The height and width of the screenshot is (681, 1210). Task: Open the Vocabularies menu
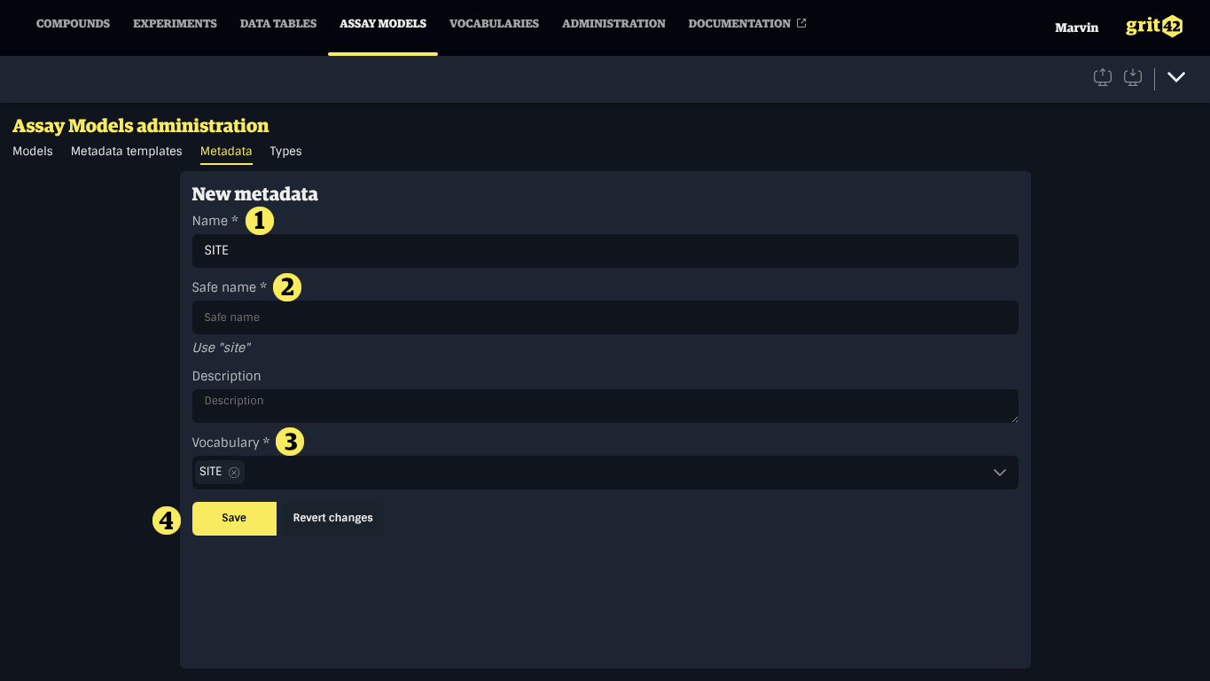(x=494, y=24)
